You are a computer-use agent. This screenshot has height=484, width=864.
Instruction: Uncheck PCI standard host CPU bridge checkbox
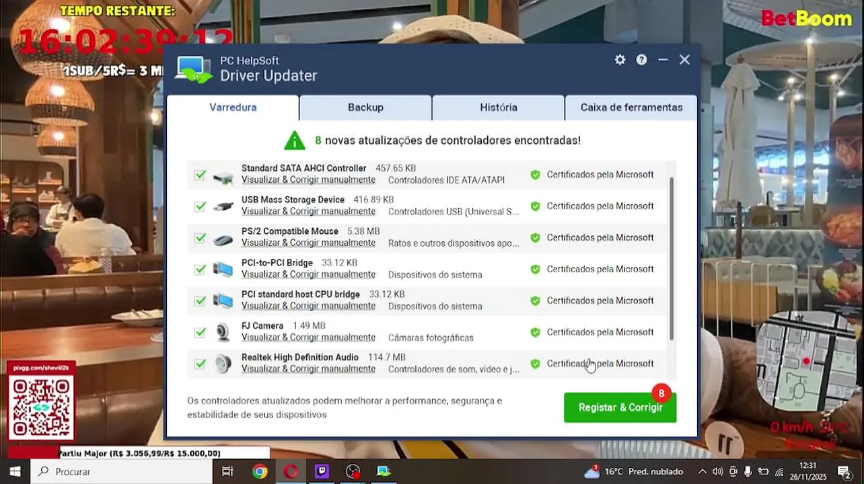tap(200, 301)
